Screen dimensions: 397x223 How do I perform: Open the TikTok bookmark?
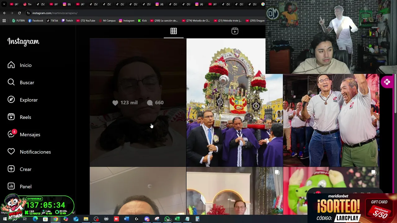pos(52,21)
